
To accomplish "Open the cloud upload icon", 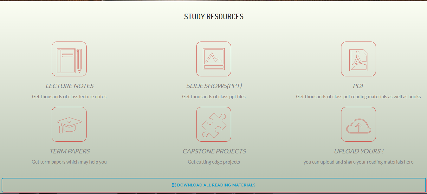I will 359,124.
